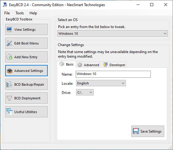Open the File menu
The image size is (173, 150).
[7, 13]
